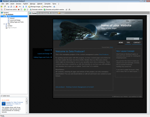This screenshot has width=150, height=117.
Task: Open the Template menu
Action: click(x=47, y=4)
